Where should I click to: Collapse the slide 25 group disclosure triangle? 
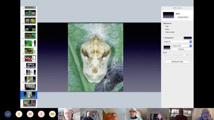click(x=23, y=58)
